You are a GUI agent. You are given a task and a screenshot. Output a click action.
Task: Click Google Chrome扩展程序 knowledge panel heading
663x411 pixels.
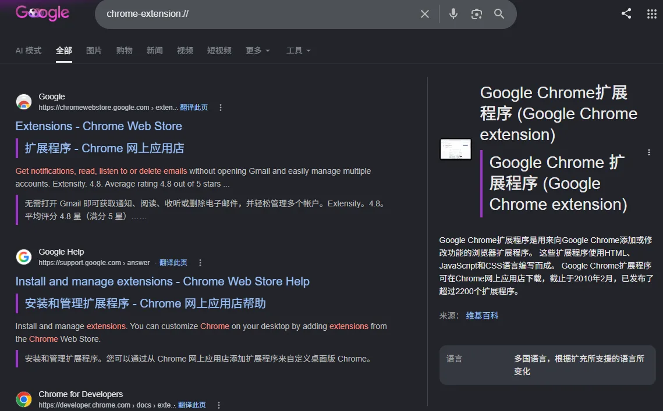point(558,113)
